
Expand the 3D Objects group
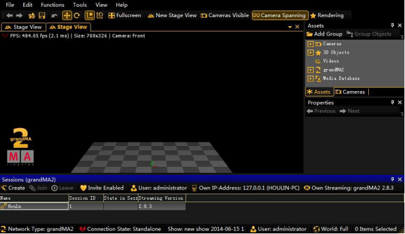[310, 53]
